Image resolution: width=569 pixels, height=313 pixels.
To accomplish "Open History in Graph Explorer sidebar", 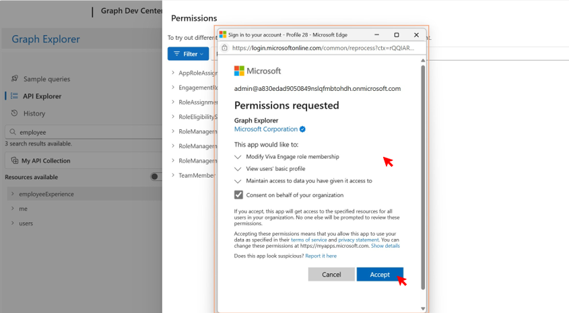I will coord(34,114).
